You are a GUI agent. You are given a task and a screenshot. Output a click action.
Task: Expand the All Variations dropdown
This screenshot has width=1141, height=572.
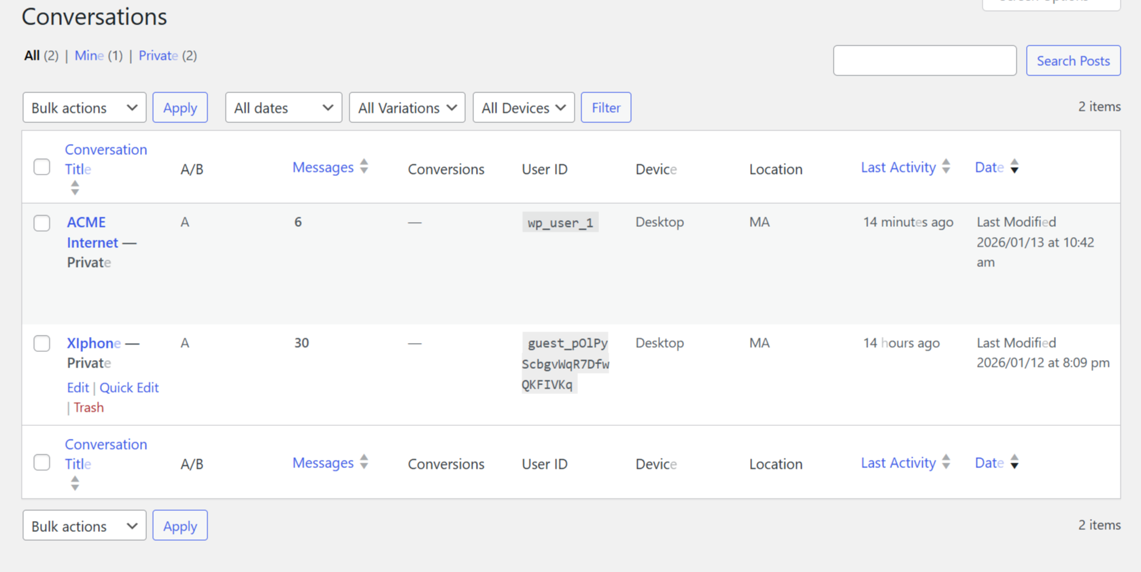coord(407,107)
